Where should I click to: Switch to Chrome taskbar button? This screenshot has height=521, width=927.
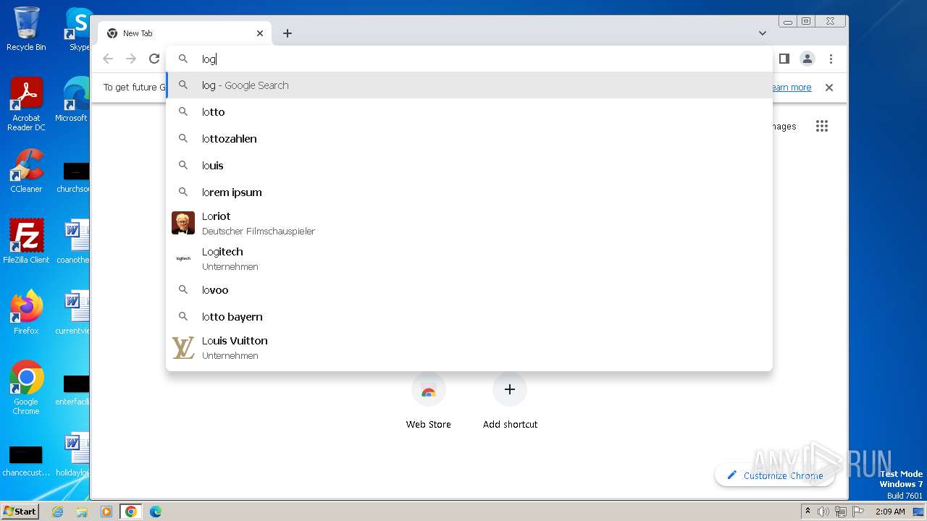pyautogui.click(x=130, y=512)
